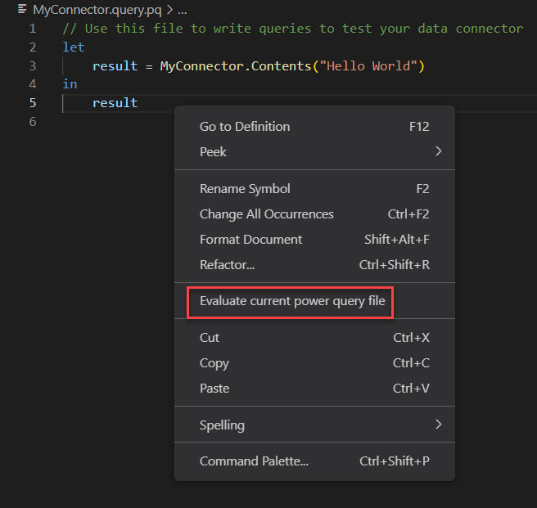This screenshot has height=508, width=537.
Task: Choose Go to Definition in context menu
Action: click(x=314, y=127)
